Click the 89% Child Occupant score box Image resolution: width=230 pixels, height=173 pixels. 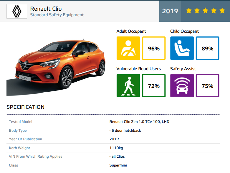click(x=208, y=48)
